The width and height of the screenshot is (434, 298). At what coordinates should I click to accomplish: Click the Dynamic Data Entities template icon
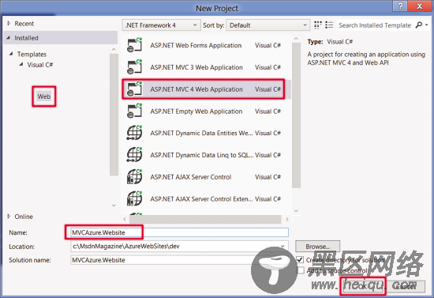[x=134, y=133]
